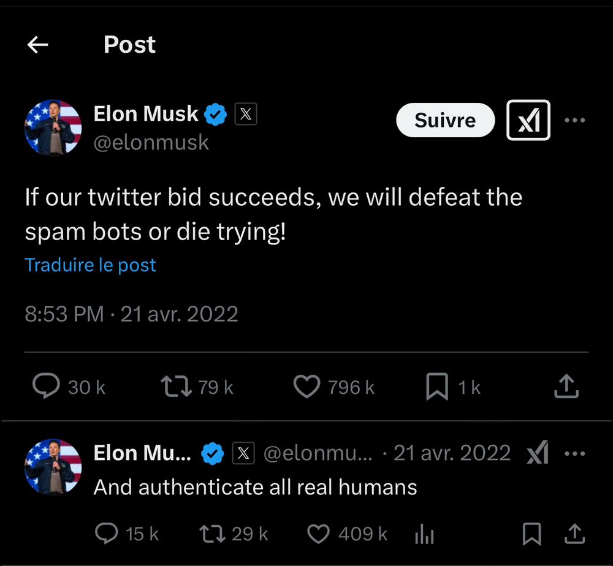
Task: Open the three-dot menu on the main post
Action: tap(575, 120)
